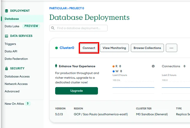This screenshot has width=190, height=128.
Task: Click the PARTICULAR breadcrumb link
Action: point(58,8)
